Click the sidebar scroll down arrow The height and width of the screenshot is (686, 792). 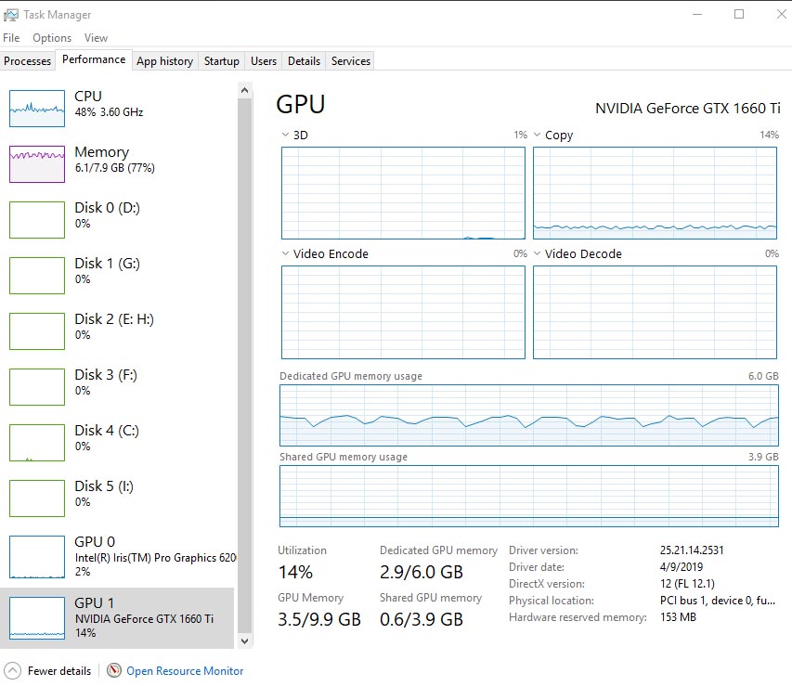(x=244, y=641)
